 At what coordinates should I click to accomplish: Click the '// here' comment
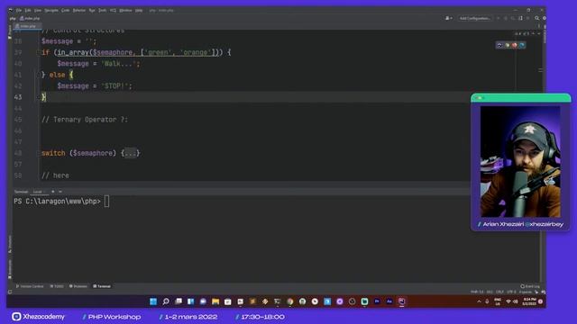55,175
